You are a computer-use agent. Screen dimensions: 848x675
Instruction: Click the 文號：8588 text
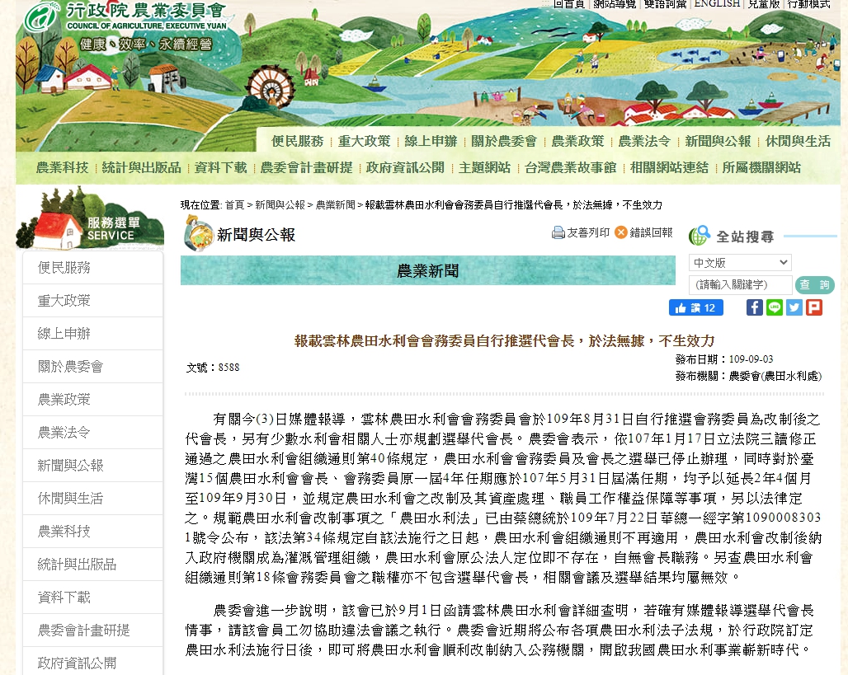coord(213,368)
